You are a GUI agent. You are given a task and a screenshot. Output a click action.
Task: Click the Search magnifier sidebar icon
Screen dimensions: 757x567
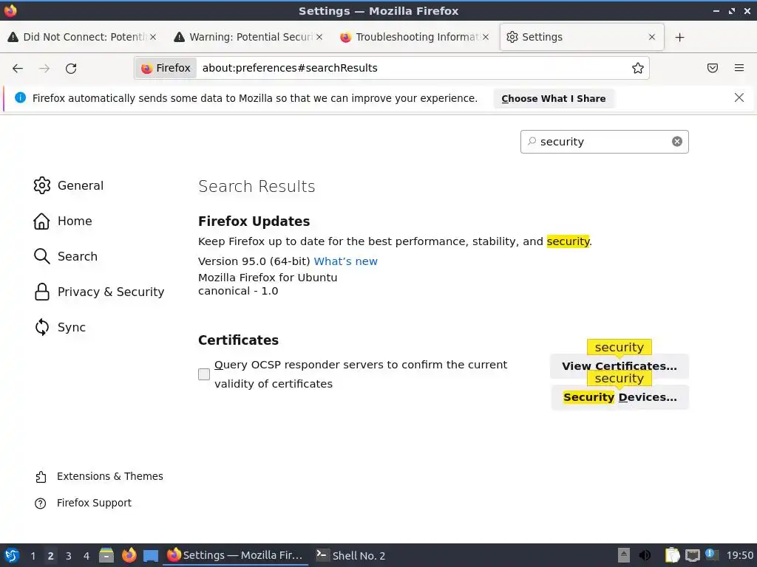[42, 256]
